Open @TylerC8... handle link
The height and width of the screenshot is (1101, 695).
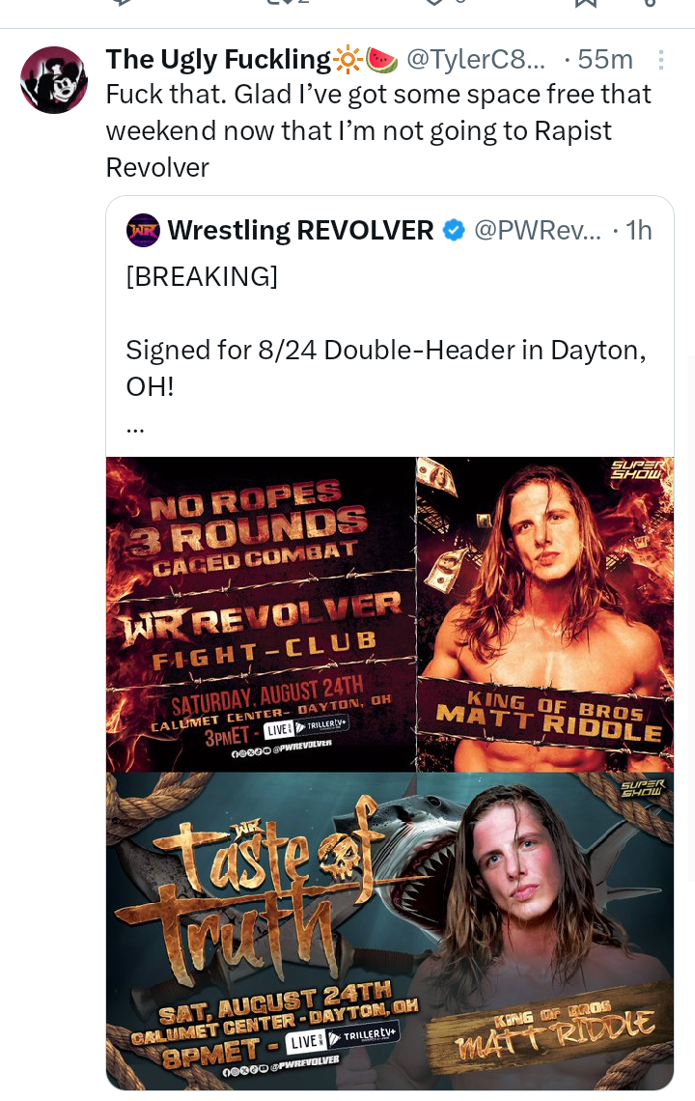tap(476, 61)
